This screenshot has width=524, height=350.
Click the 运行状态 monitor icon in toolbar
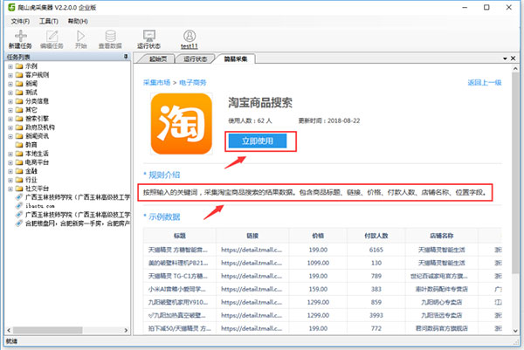149,36
